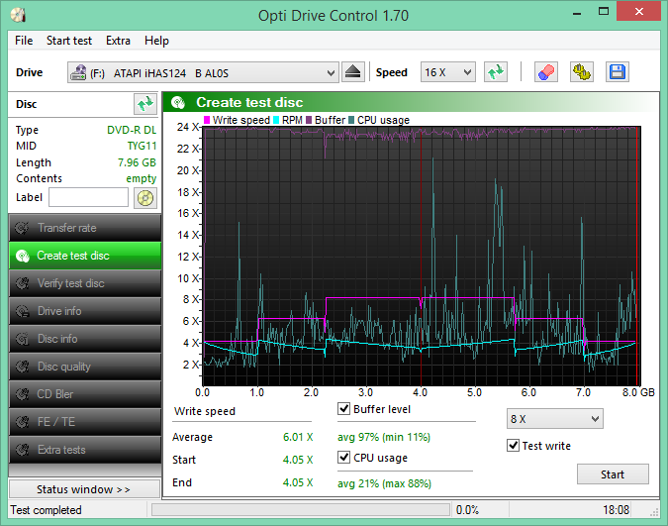668x526 pixels.
Task: Click the Label text field
Action: [x=88, y=197]
